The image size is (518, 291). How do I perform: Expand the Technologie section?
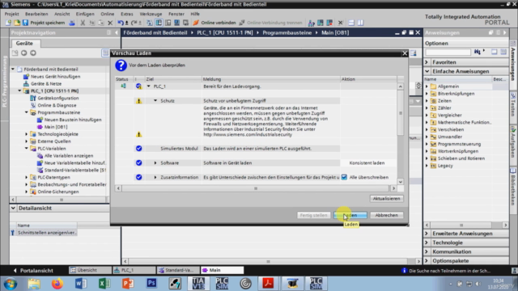click(x=427, y=242)
